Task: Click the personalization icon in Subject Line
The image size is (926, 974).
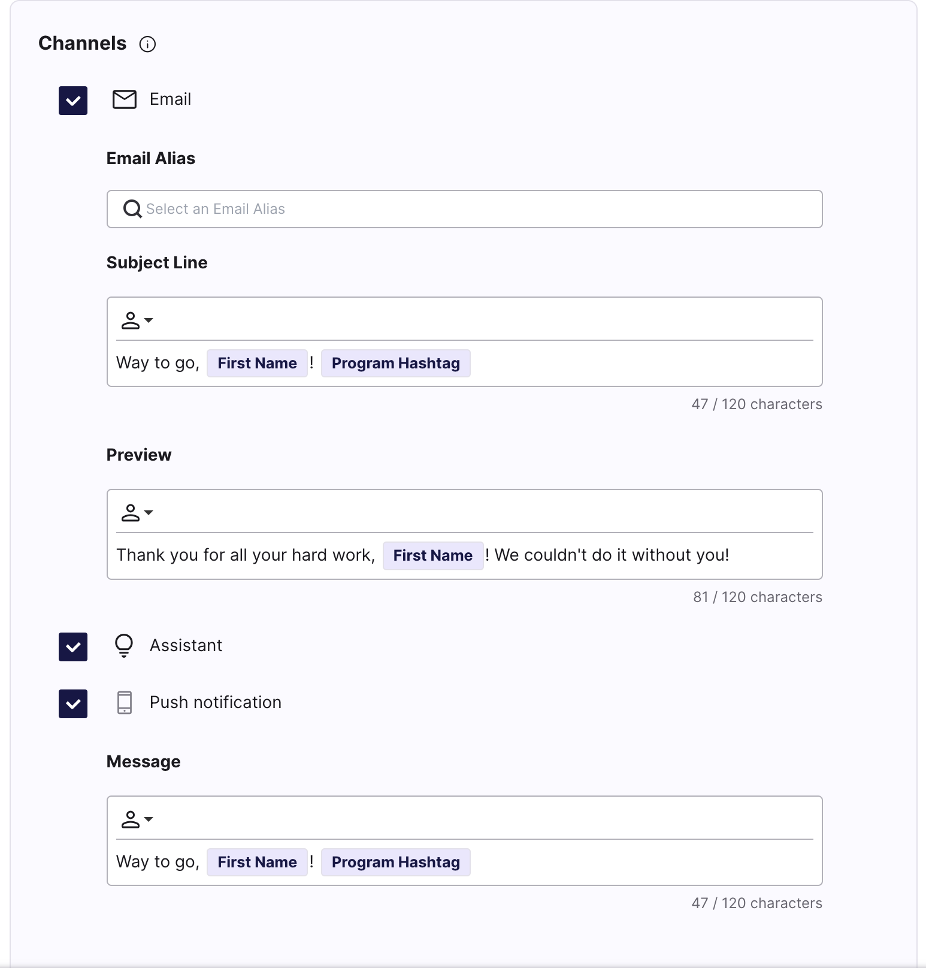Action: 136,320
